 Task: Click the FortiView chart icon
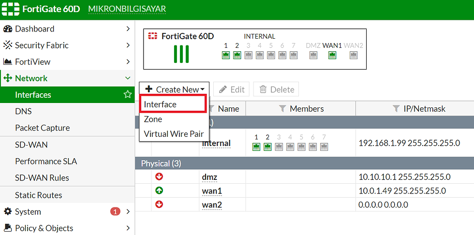[x=8, y=61]
